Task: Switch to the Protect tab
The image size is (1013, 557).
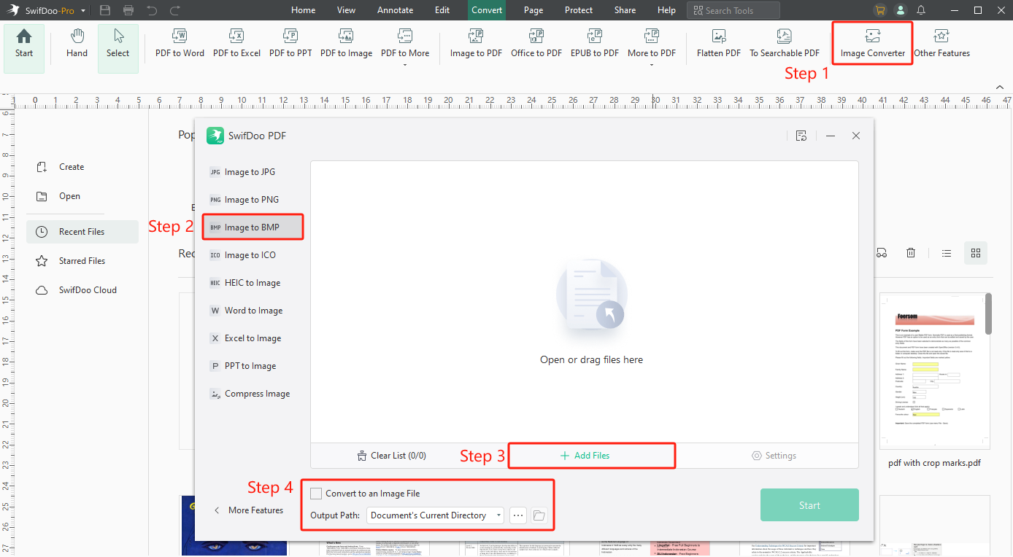Action: coord(579,10)
